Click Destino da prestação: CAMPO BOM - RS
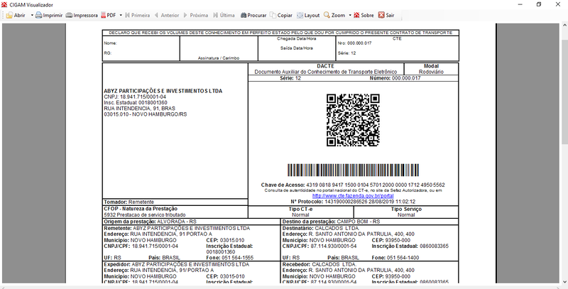Viewport: 568px width, 289px height. 331,222
